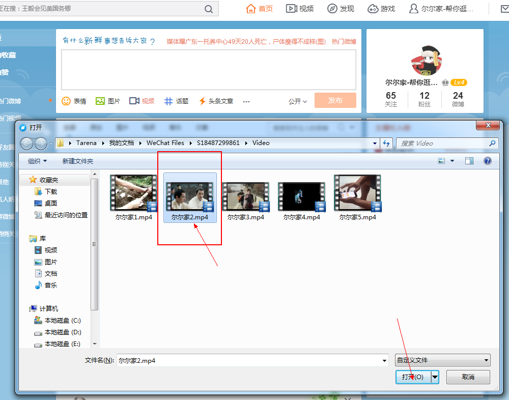509x400 pixels.
Task: Click the 搜索 Video search field
Action: pyautogui.click(x=447, y=143)
